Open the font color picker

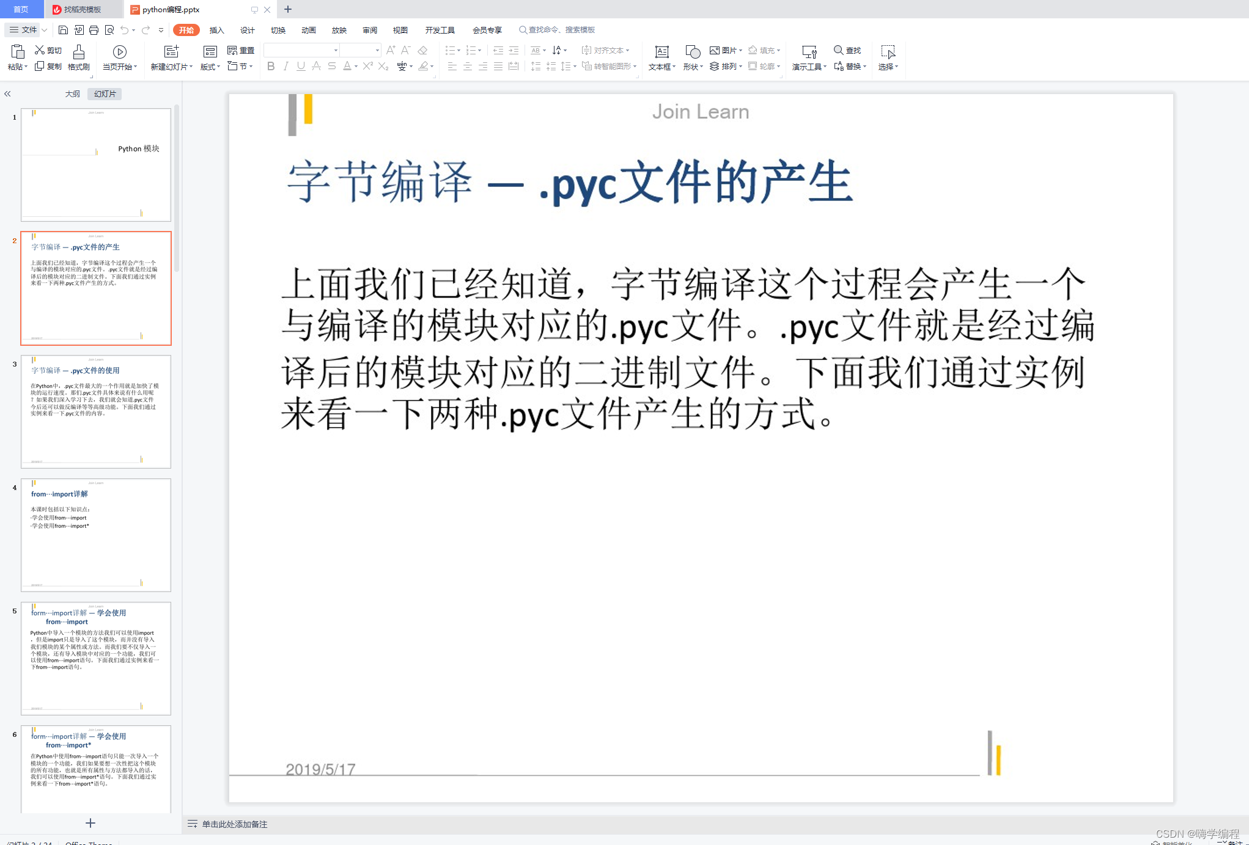coord(350,66)
